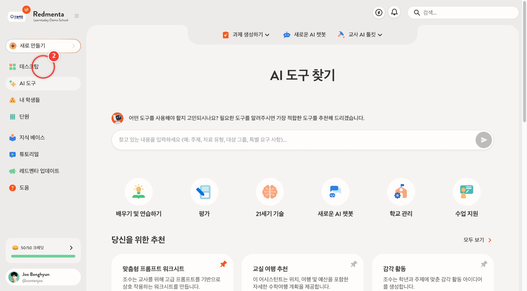Open the 새로운 AI 챗봇 category icon
This screenshot has height=291, width=527.
[x=335, y=192]
